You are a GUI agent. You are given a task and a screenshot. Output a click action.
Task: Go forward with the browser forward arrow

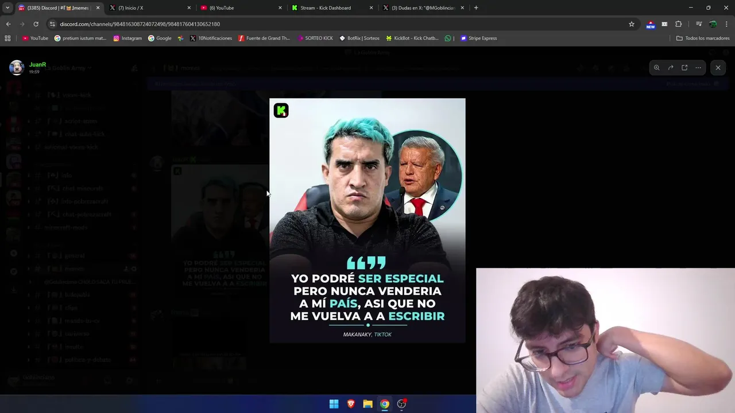(22, 24)
